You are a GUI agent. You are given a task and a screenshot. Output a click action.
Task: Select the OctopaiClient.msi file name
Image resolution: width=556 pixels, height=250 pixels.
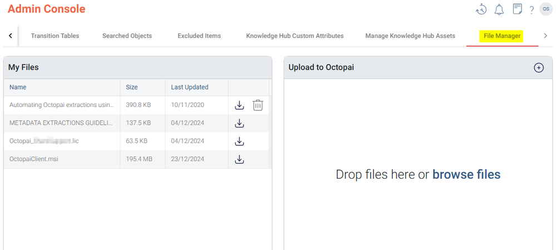coord(34,159)
